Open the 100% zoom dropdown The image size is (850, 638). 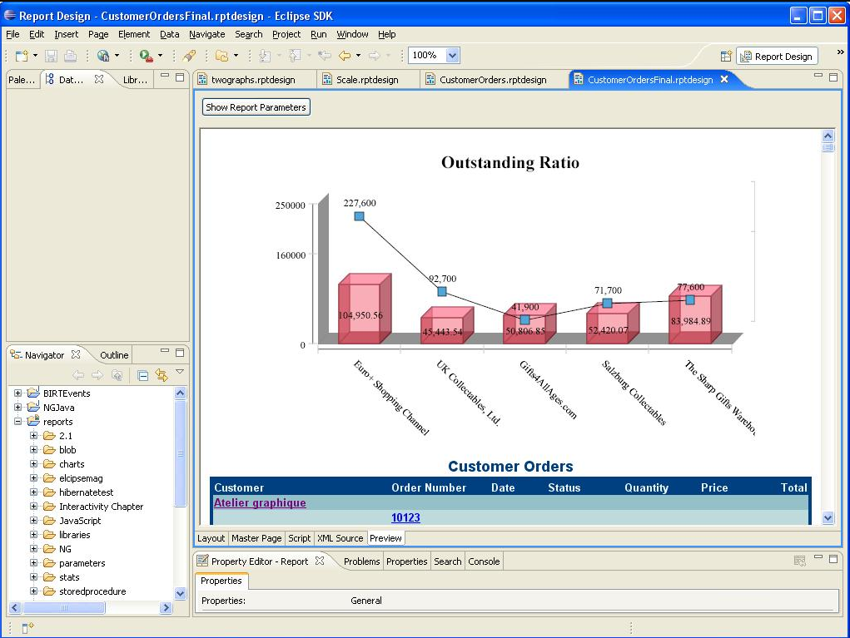pyautogui.click(x=452, y=56)
